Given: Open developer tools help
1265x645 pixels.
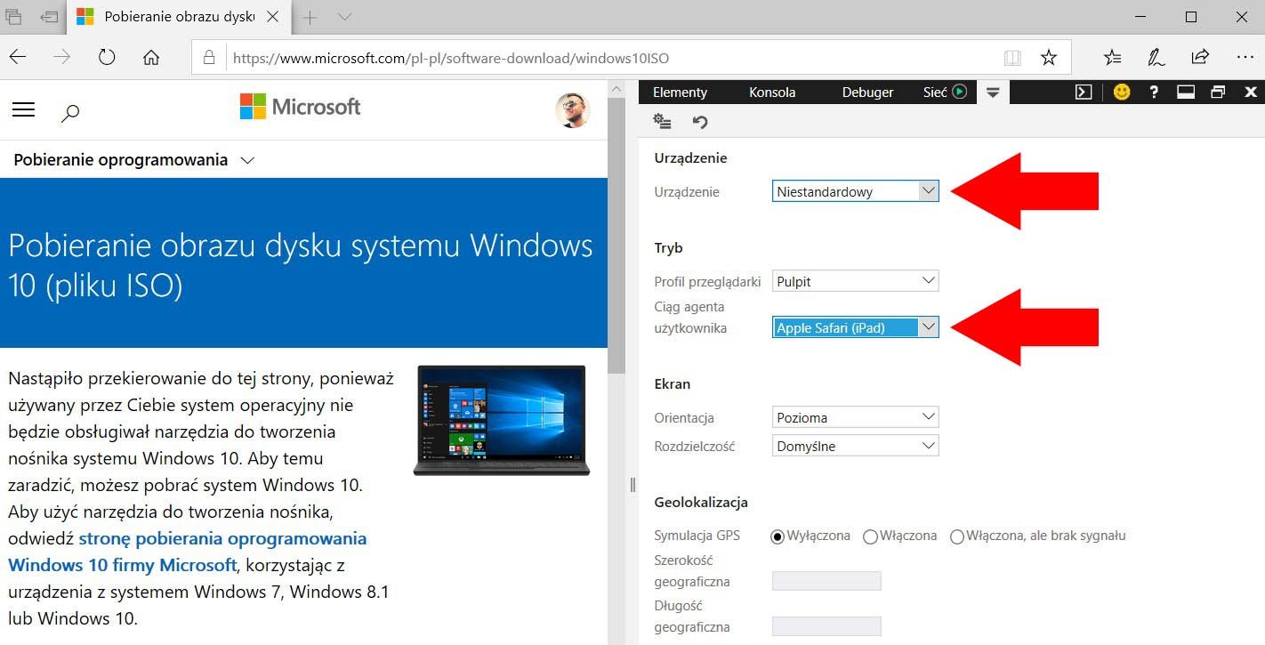Looking at the screenshot, I should (x=1154, y=92).
